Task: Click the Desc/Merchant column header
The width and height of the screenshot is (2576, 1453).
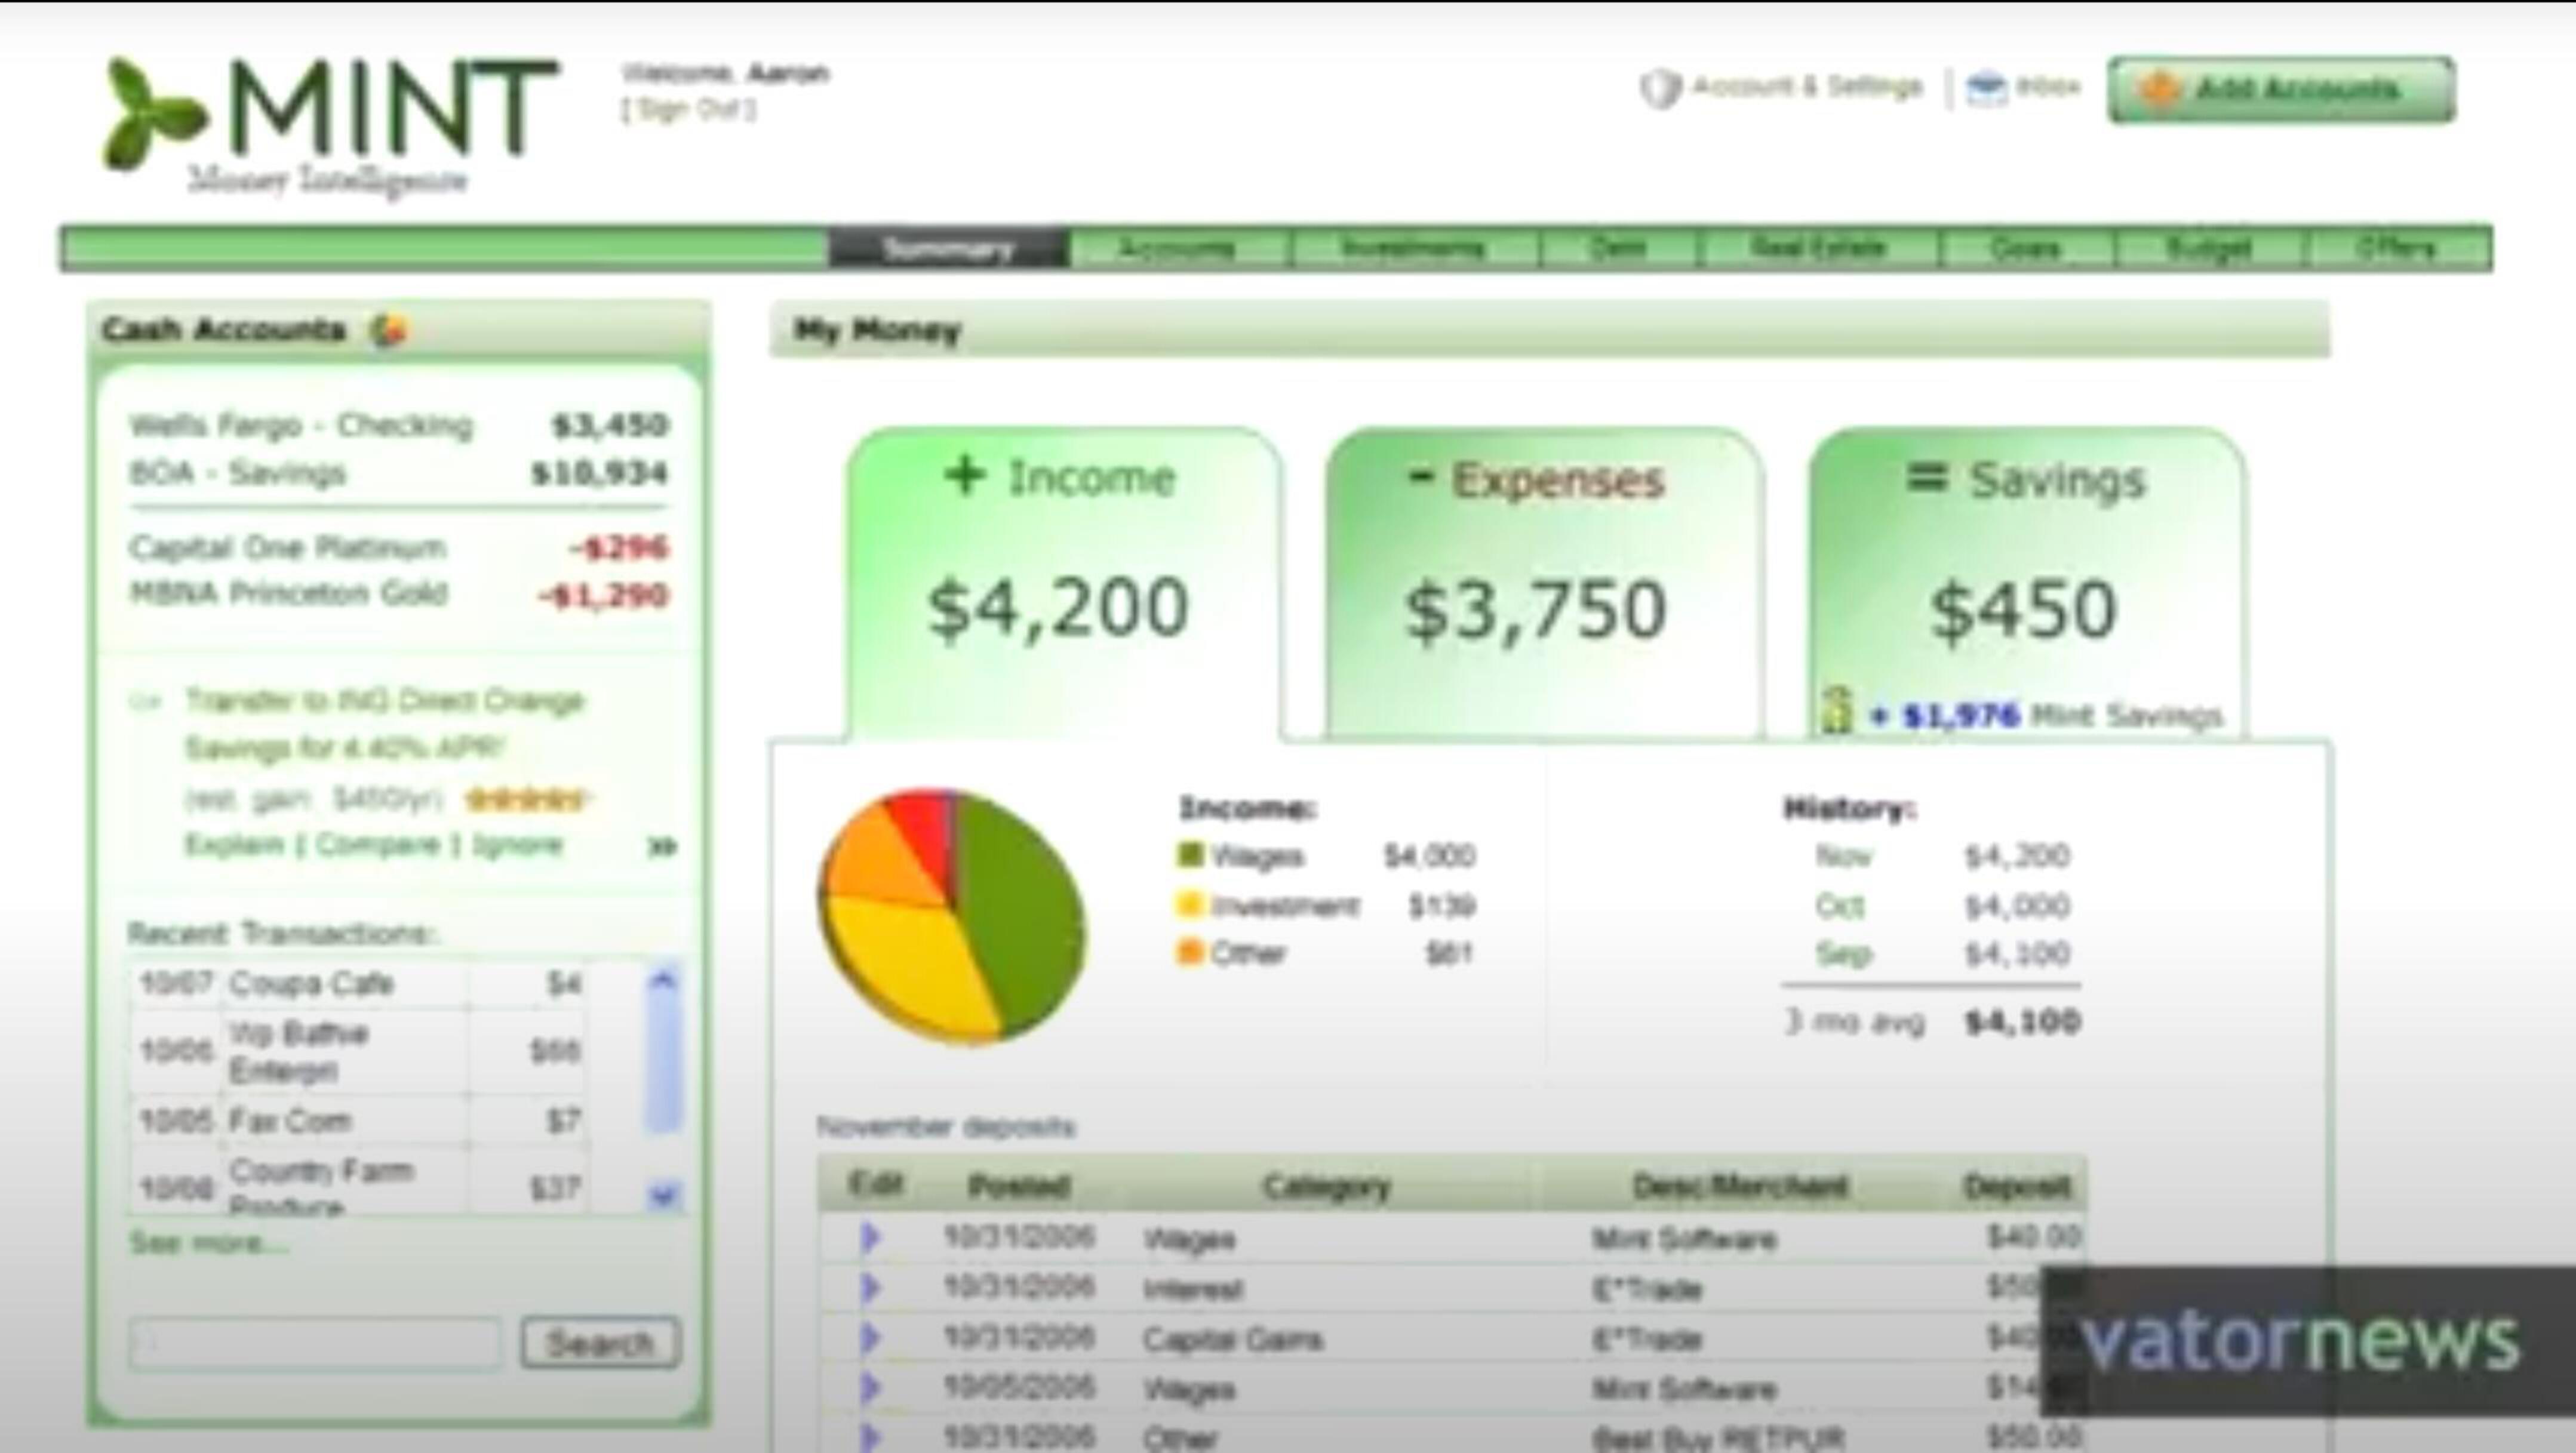Action: click(1740, 1186)
